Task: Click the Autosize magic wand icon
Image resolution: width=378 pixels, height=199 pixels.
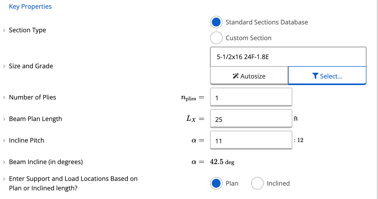Action: (x=236, y=76)
